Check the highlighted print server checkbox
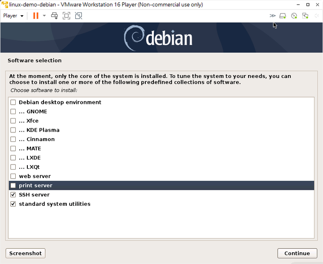The height and width of the screenshot is (264, 323). (13, 185)
